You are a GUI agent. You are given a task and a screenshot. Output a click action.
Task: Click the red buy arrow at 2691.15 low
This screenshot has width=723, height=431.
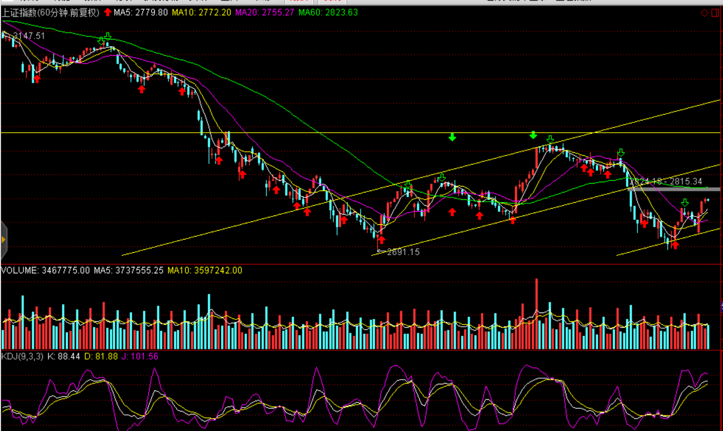(x=381, y=240)
